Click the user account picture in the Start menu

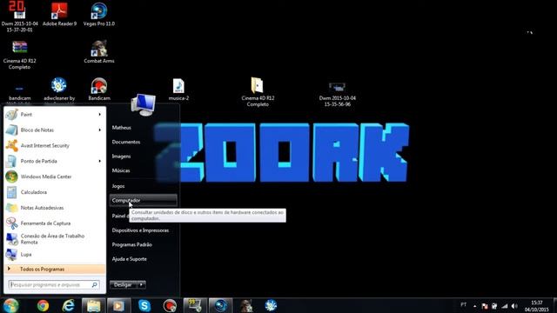(143, 104)
